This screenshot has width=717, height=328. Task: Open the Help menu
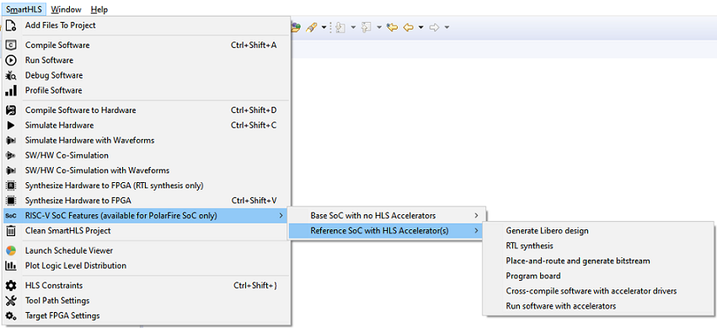(x=99, y=9)
